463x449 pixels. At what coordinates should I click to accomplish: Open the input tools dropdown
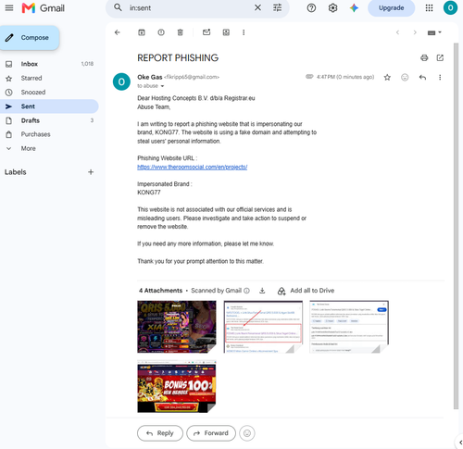(x=434, y=32)
